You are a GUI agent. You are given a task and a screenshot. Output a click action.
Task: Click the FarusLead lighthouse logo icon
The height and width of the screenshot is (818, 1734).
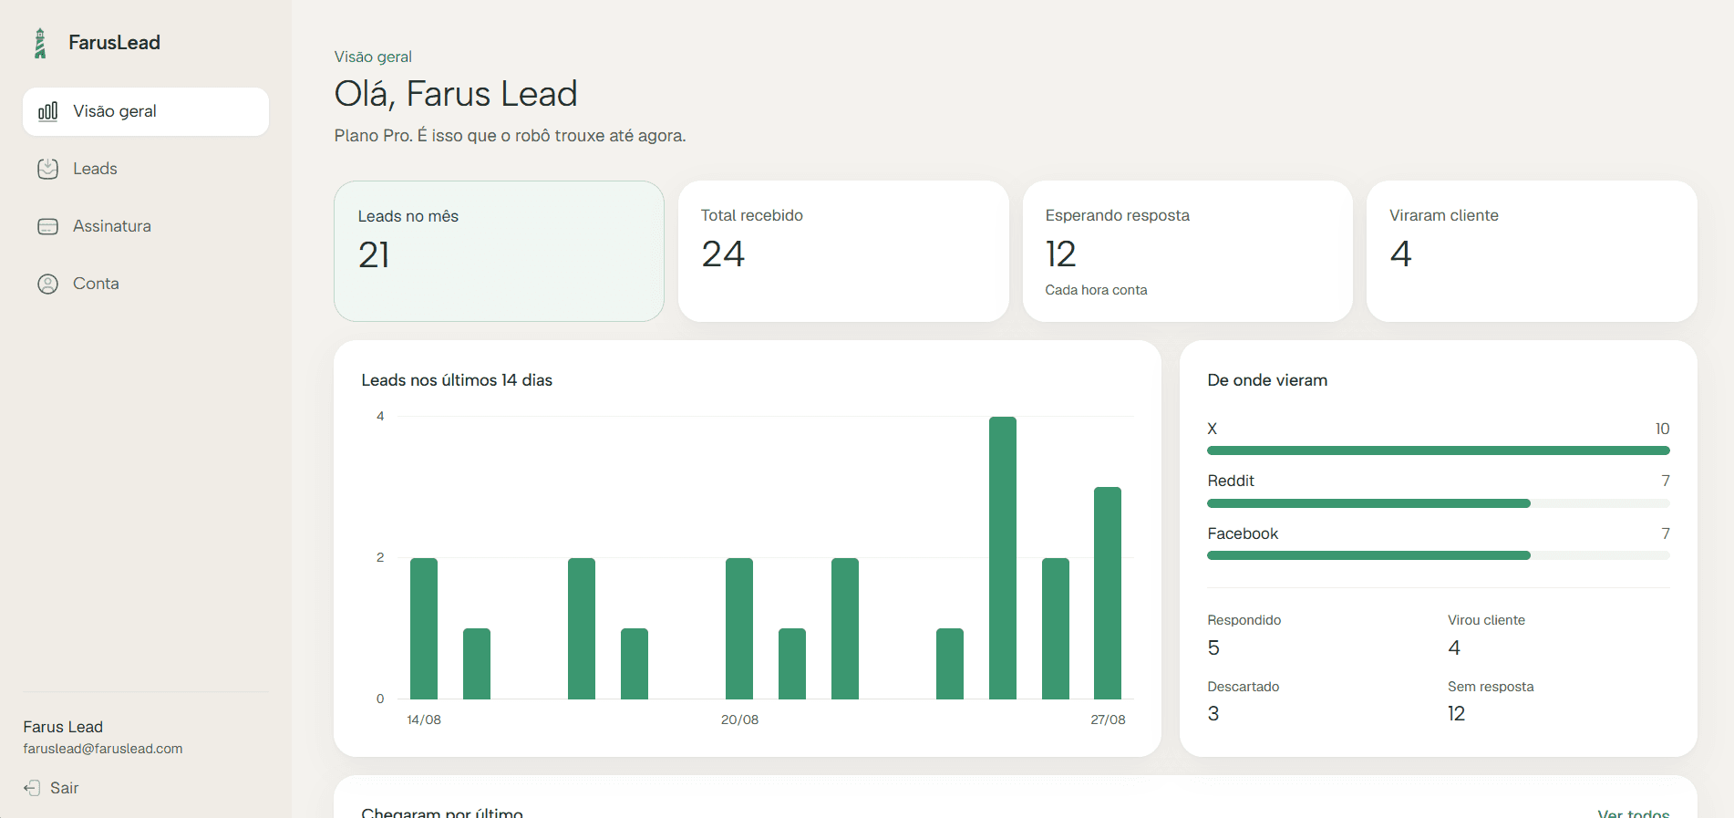point(40,43)
